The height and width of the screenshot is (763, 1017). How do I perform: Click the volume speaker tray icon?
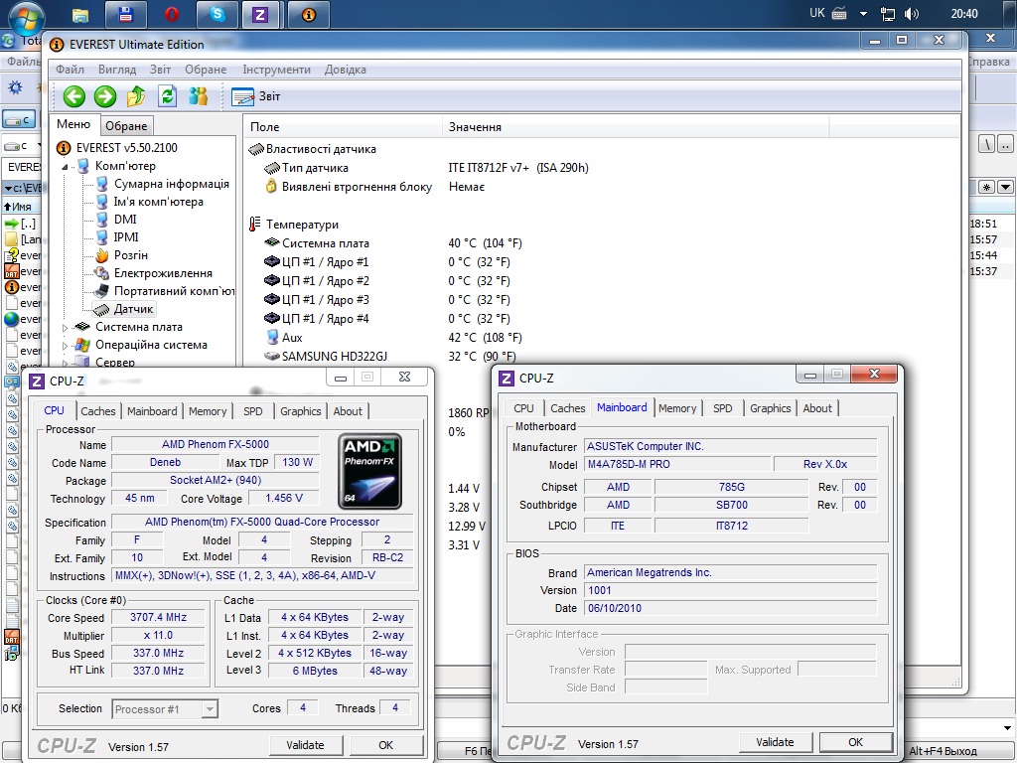pos(912,14)
